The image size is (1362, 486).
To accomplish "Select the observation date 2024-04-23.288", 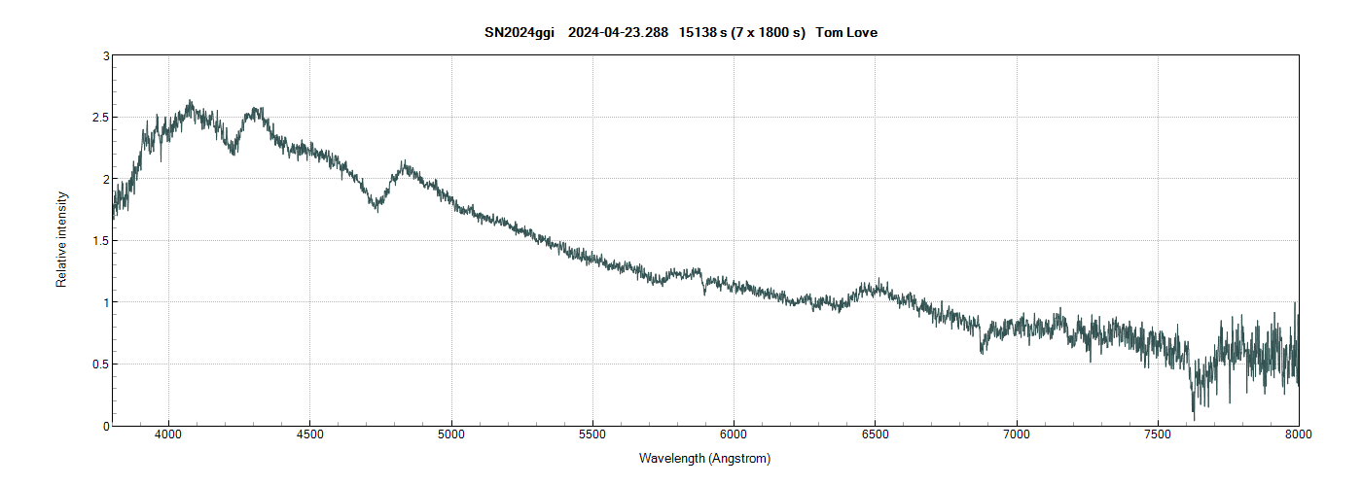I will (x=620, y=33).
